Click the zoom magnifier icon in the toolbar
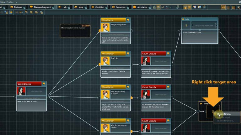The height and width of the screenshot is (135, 241). 177,7
